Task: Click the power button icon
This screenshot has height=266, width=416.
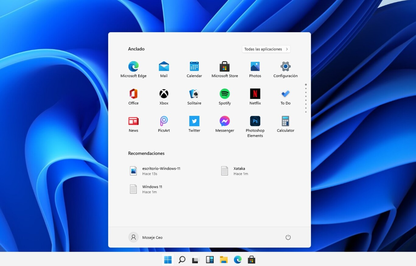Action: click(x=288, y=237)
